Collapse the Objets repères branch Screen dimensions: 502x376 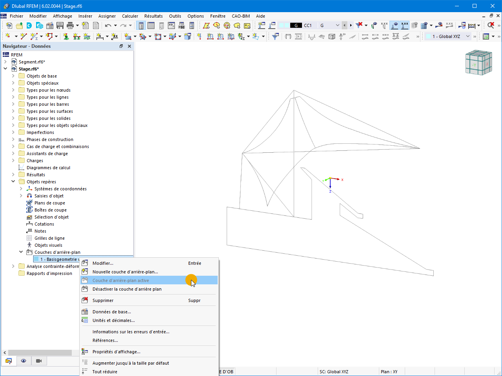click(13, 181)
